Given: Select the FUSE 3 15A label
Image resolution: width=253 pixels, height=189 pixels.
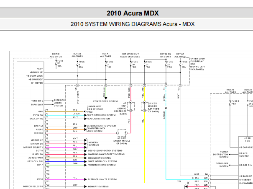Looking at the screenshot, I should point(110,65).
